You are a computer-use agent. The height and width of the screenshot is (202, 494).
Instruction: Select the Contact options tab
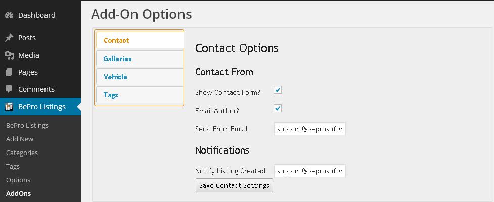pyautogui.click(x=116, y=40)
